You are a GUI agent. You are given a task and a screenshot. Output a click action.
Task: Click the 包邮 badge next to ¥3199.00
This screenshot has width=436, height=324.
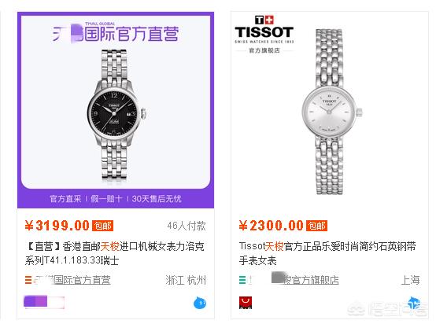(102, 226)
